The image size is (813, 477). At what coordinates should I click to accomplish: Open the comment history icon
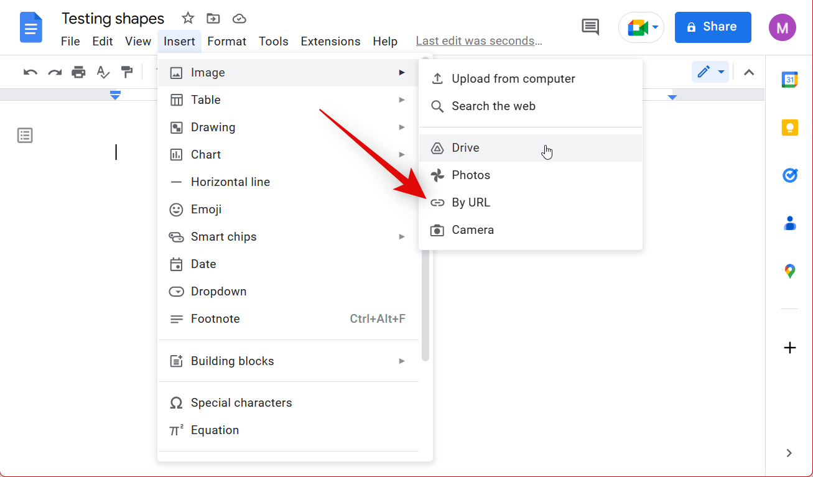coord(590,27)
